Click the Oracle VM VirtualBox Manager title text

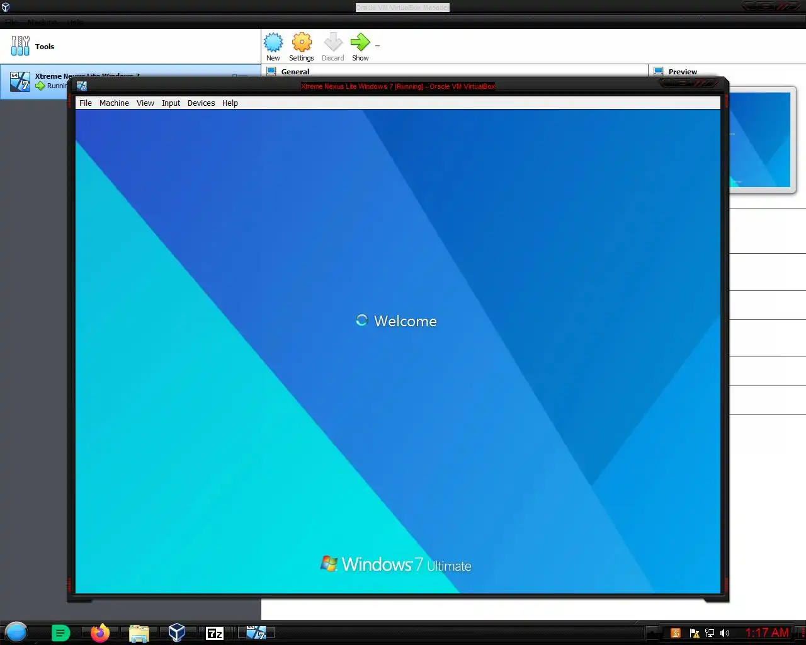point(402,8)
